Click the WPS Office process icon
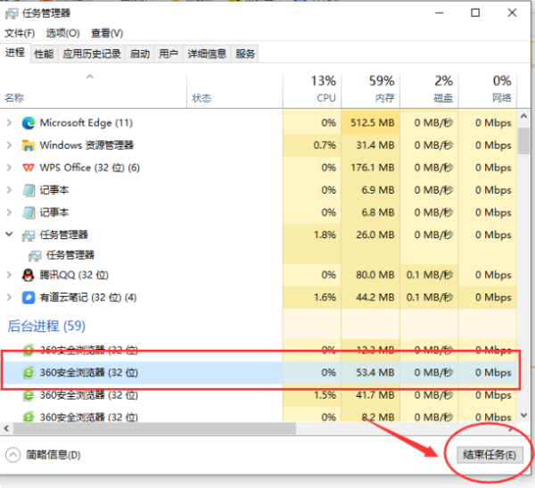Screen dimensions: 535x488 tap(29, 168)
